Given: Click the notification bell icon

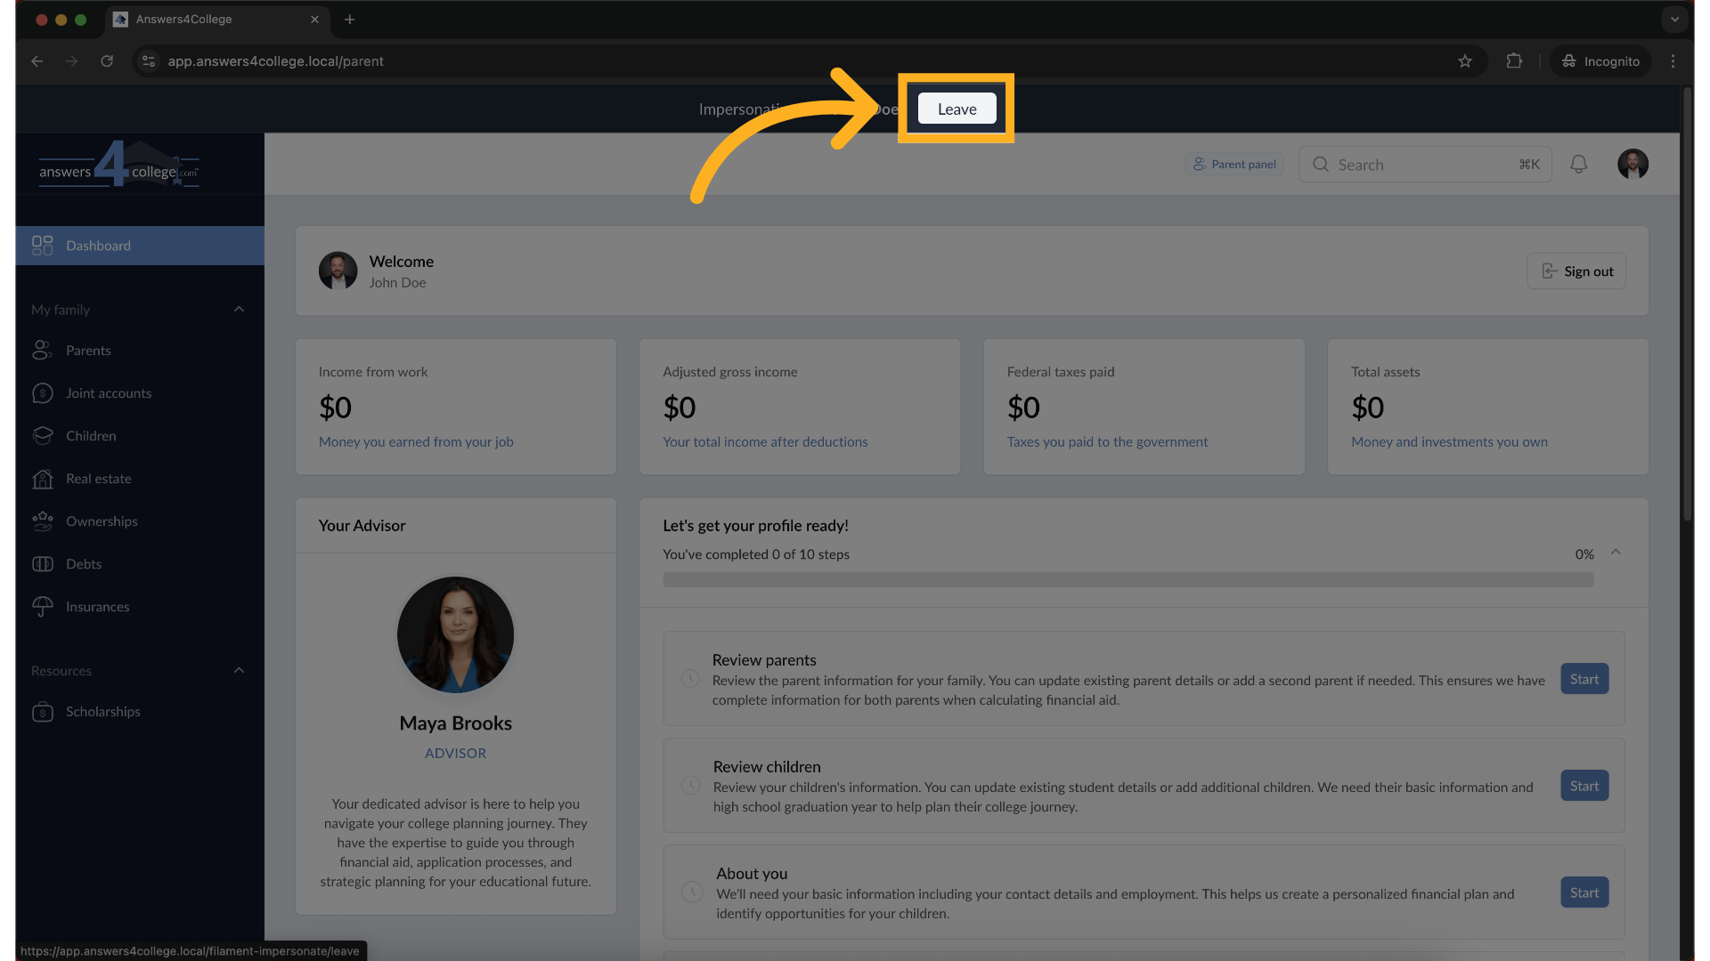Looking at the screenshot, I should (x=1579, y=164).
